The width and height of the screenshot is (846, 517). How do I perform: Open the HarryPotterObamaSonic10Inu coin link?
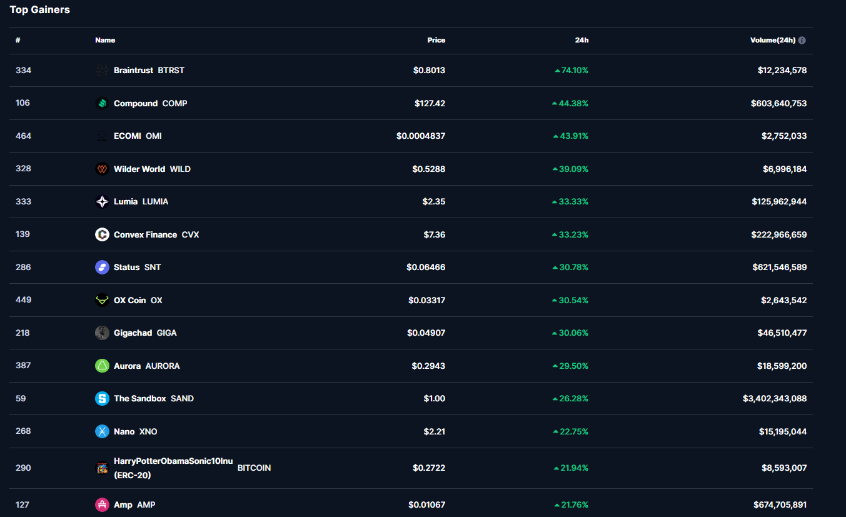pos(173,461)
